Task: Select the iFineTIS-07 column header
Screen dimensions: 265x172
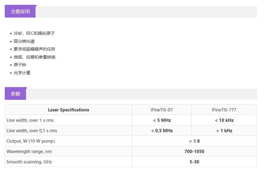Action: [x=161, y=110]
